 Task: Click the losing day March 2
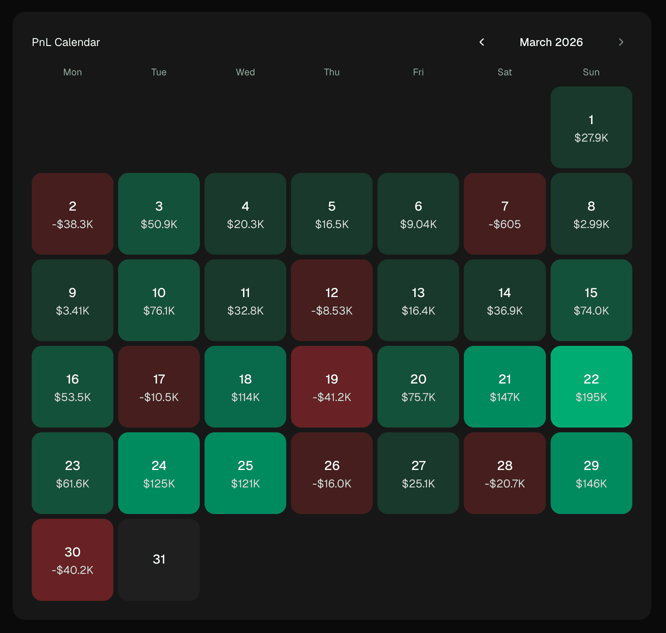[x=72, y=214]
